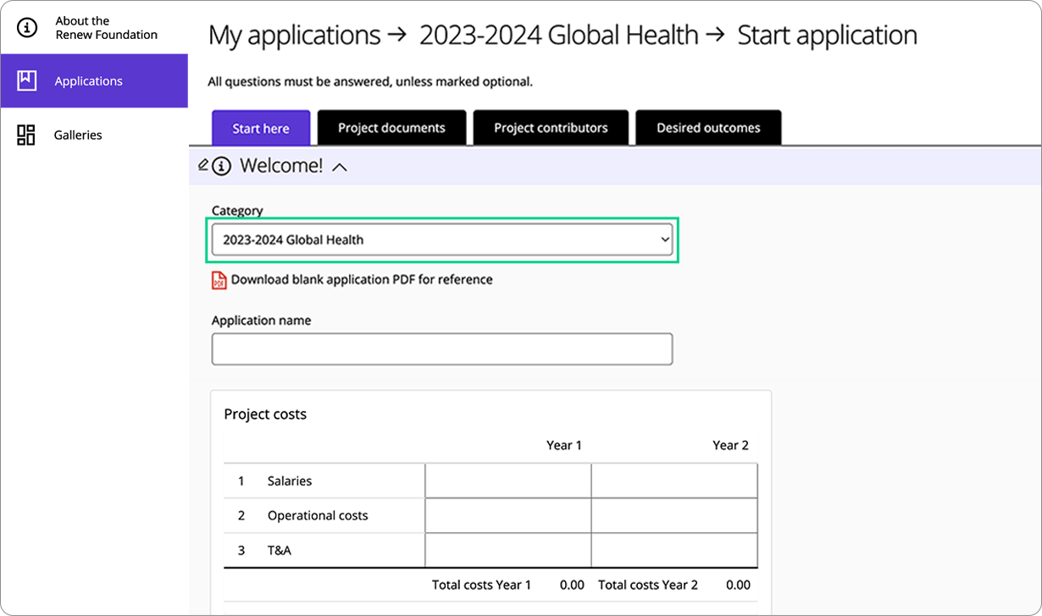Download blank application PDF for reference
The image size is (1042, 616).
pyautogui.click(x=360, y=279)
